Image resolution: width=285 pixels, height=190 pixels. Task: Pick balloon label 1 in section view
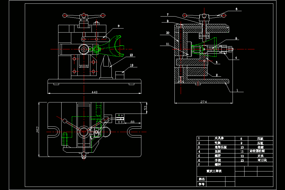point(237,90)
